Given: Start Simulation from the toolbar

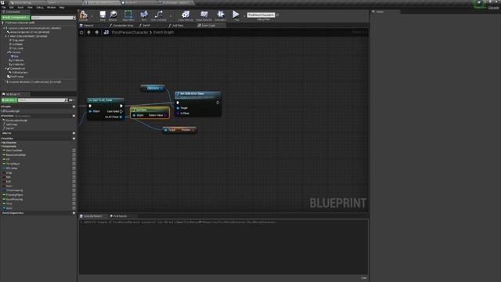Looking at the screenshot, I should 221,15.
